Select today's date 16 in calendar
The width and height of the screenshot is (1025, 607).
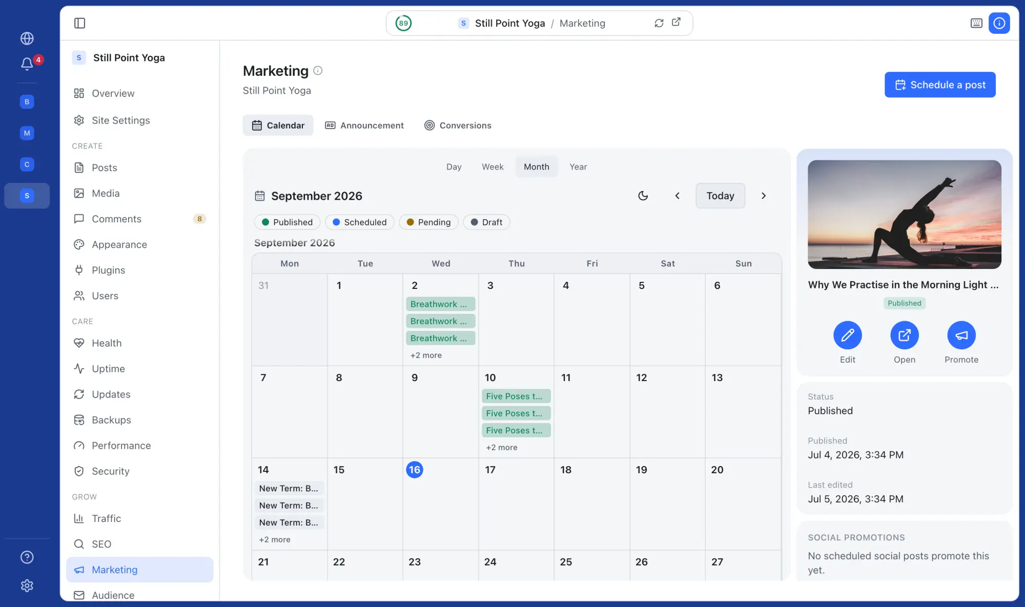point(415,470)
